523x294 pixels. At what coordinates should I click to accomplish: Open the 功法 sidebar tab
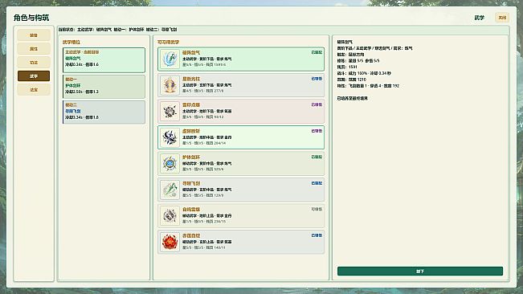pyautogui.click(x=34, y=63)
